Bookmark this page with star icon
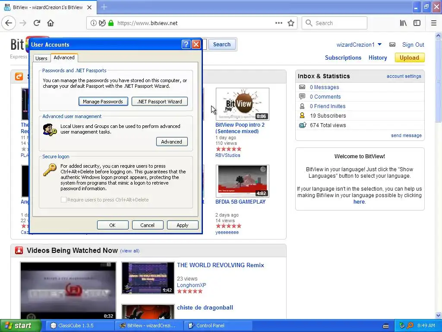This screenshot has width=442, height=332. pos(291,23)
